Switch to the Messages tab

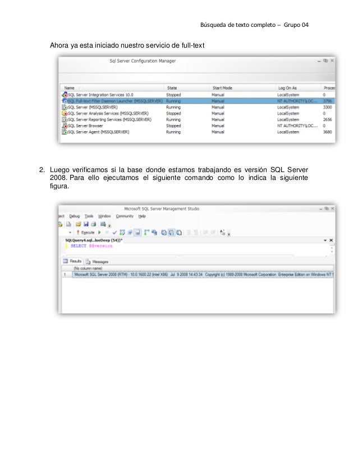click(97, 262)
